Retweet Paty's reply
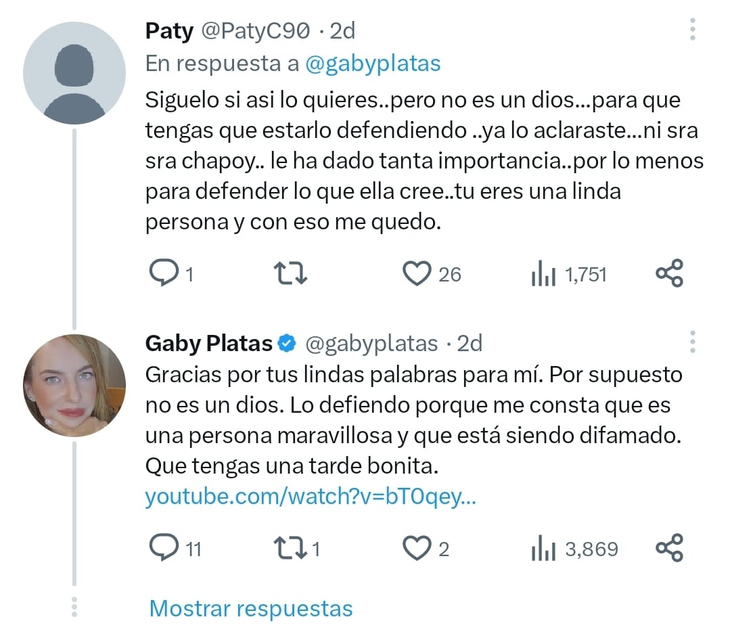 click(292, 273)
